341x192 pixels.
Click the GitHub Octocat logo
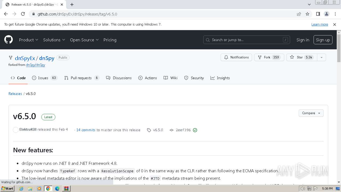click(9, 40)
